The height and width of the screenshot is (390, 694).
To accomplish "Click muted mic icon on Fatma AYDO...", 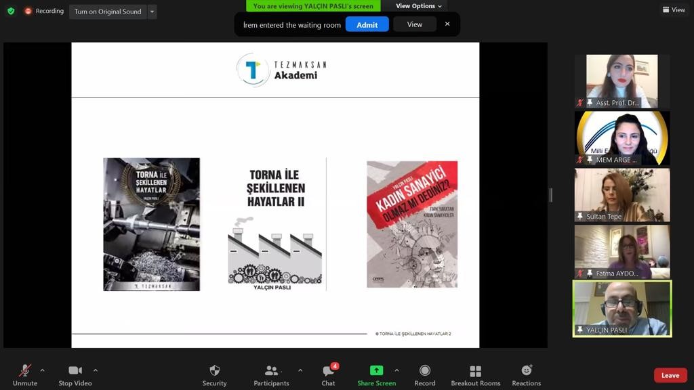I will (580, 274).
